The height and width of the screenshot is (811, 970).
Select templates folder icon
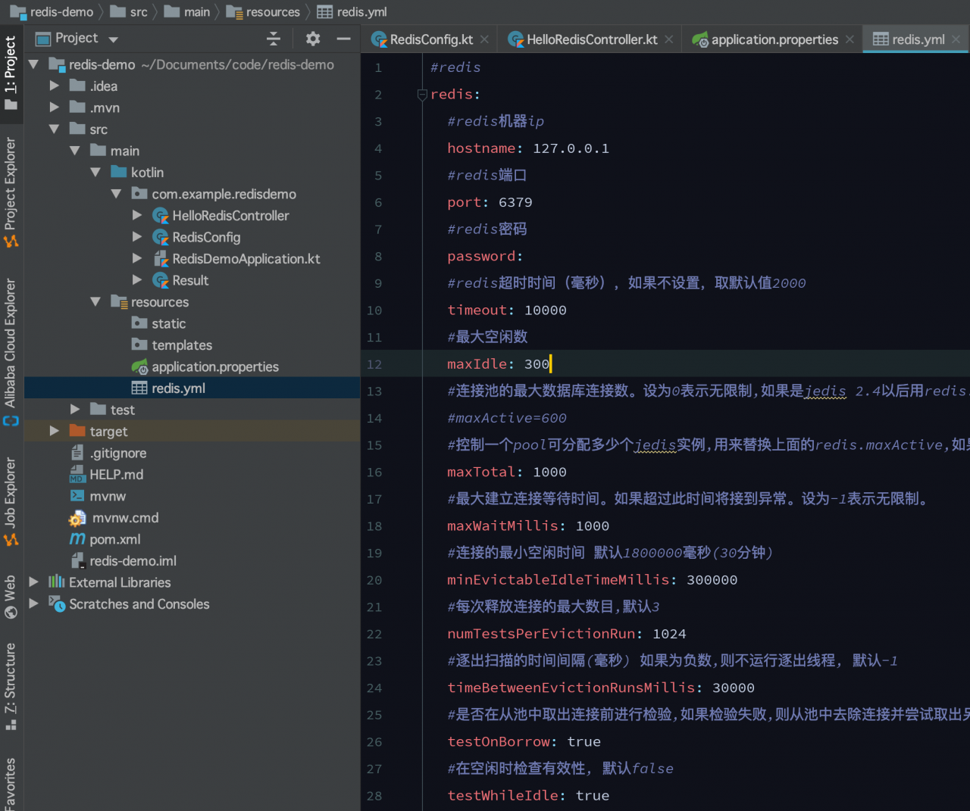[x=139, y=345]
